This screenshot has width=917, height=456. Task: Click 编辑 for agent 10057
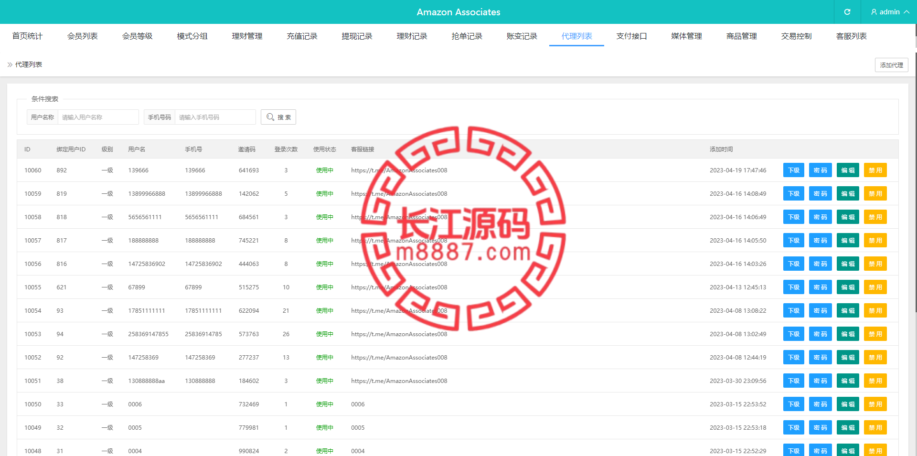848,240
